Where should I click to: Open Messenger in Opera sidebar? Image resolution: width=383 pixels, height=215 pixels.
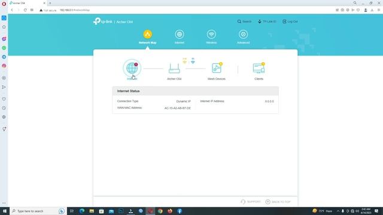tap(4, 39)
